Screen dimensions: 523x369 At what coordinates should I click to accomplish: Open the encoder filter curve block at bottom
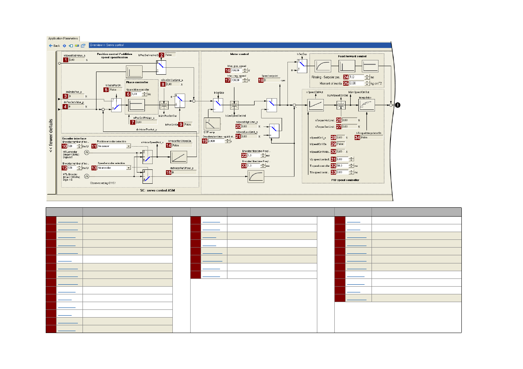256,176
